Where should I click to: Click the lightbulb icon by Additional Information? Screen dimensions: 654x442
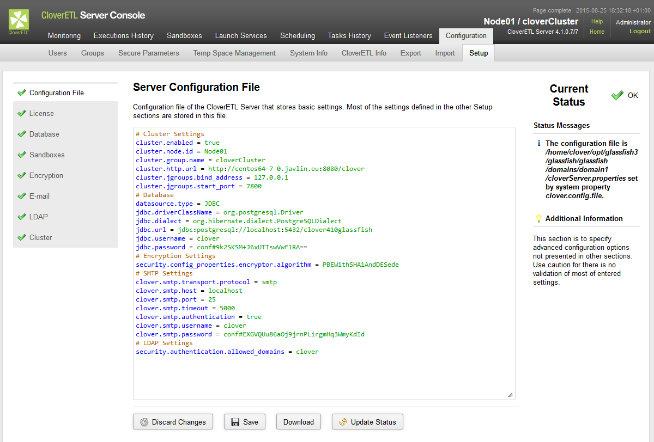[x=538, y=218]
